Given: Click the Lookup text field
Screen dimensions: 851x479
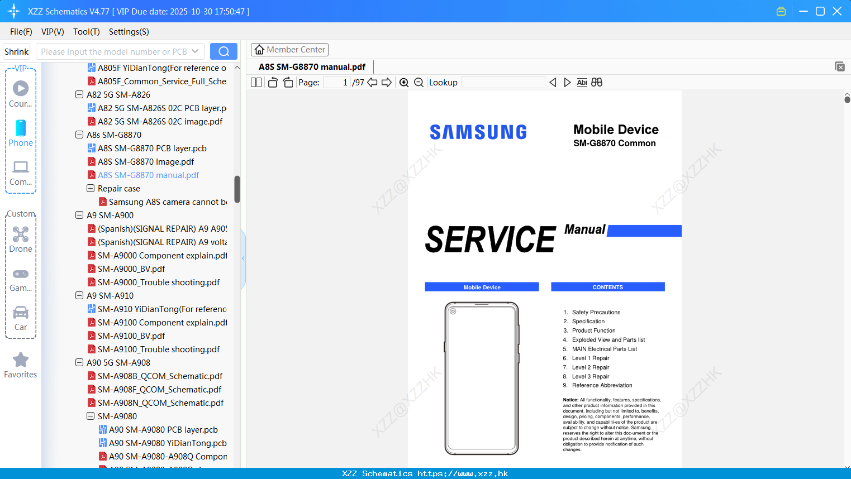Looking at the screenshot, I should 503,83.
